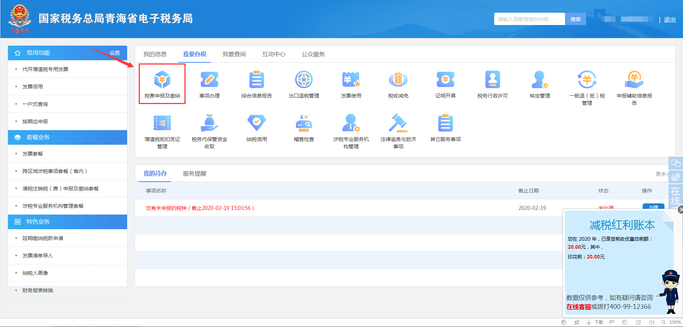Open 财务报表转换 in sidebar
683x327 pixels.
(x=38, y=290)
